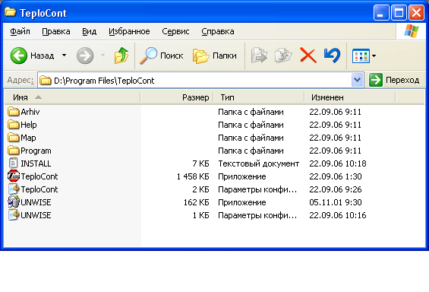Viewport: 429px width, 292px height.
Task: Select the 162 КБ UNWISE uninstaller icon
Action: coord(14,202)
